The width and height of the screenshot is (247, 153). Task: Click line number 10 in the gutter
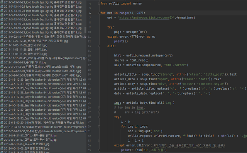click(89, 32)
